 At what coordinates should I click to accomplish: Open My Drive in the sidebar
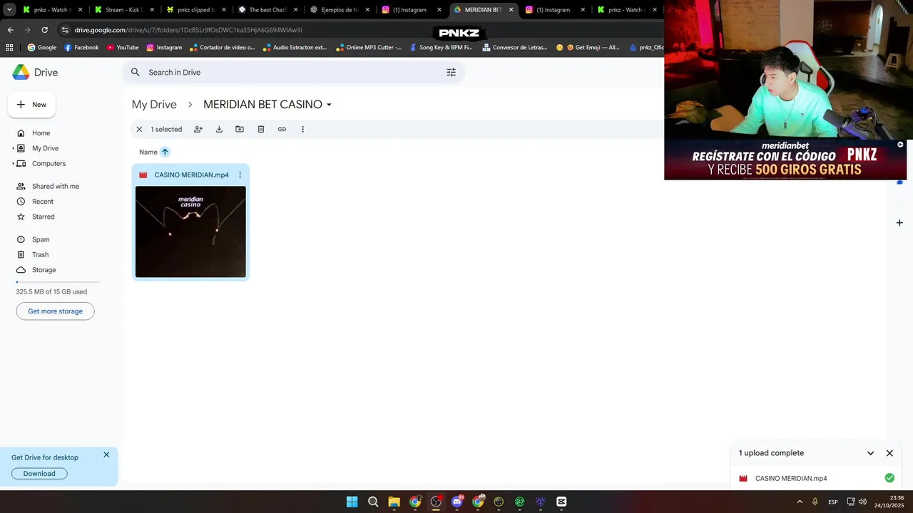pos(45,148)
